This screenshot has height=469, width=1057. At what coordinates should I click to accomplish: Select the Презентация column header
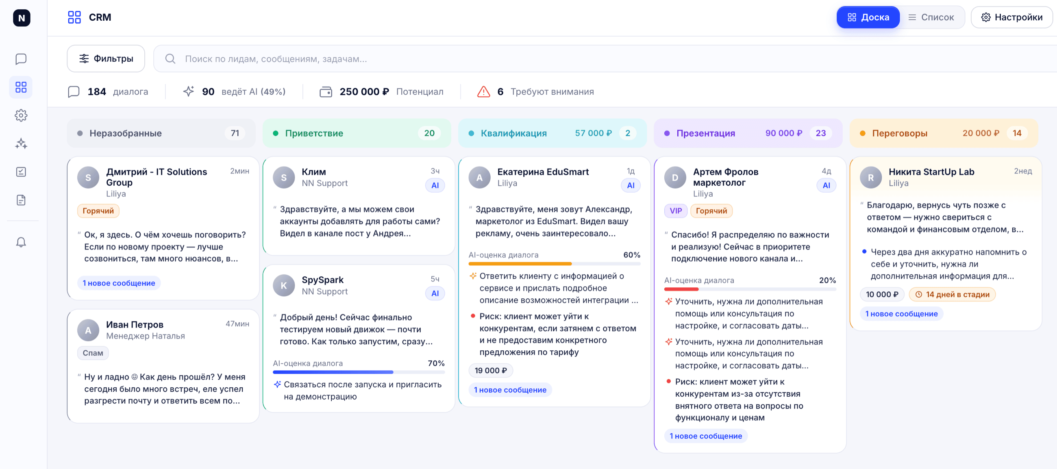point(748,133)
